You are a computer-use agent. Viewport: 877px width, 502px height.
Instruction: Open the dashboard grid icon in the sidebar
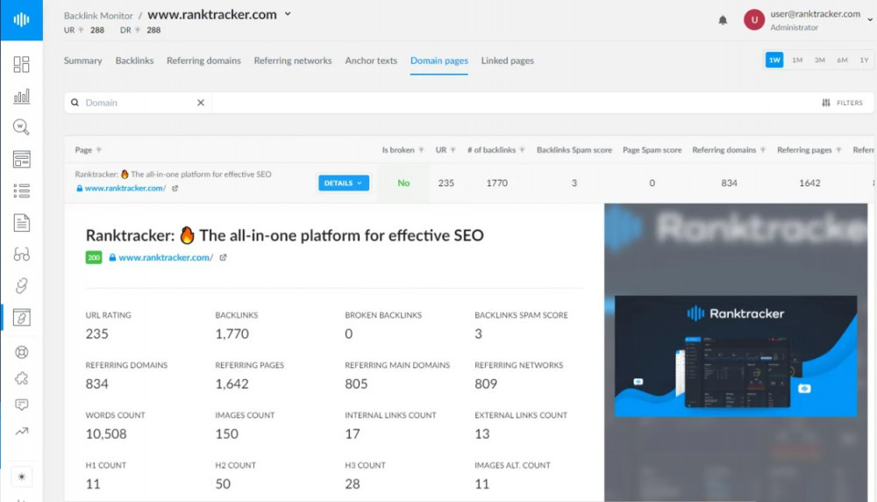21,64
